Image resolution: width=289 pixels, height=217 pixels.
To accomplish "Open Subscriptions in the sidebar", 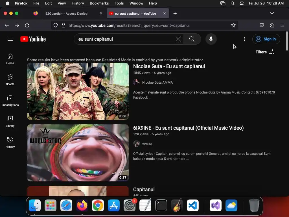I will (x=10, y=101).
